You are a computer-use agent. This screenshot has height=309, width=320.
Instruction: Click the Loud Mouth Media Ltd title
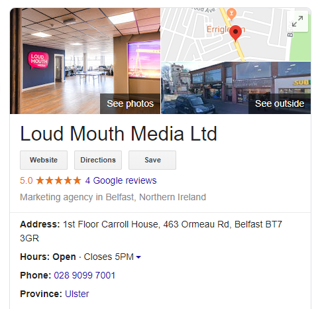[x=119, y=134]
